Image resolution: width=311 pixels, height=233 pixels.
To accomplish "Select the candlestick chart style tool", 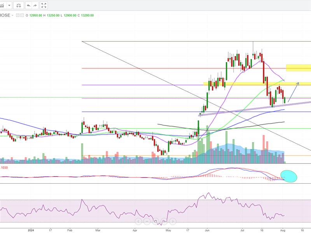I will click(2, 5).
